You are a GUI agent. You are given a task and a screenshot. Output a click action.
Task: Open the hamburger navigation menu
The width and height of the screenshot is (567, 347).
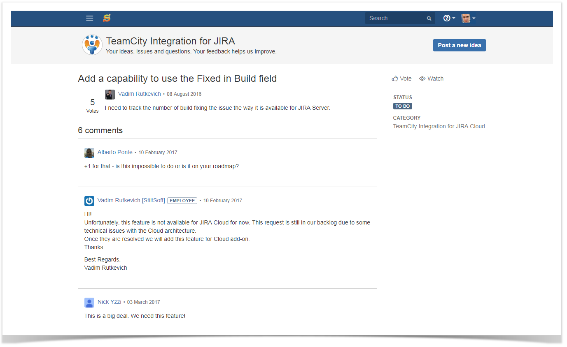89,18
